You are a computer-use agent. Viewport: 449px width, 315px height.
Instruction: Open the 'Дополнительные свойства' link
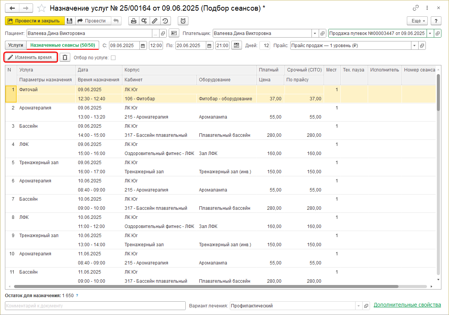(407, 305)
